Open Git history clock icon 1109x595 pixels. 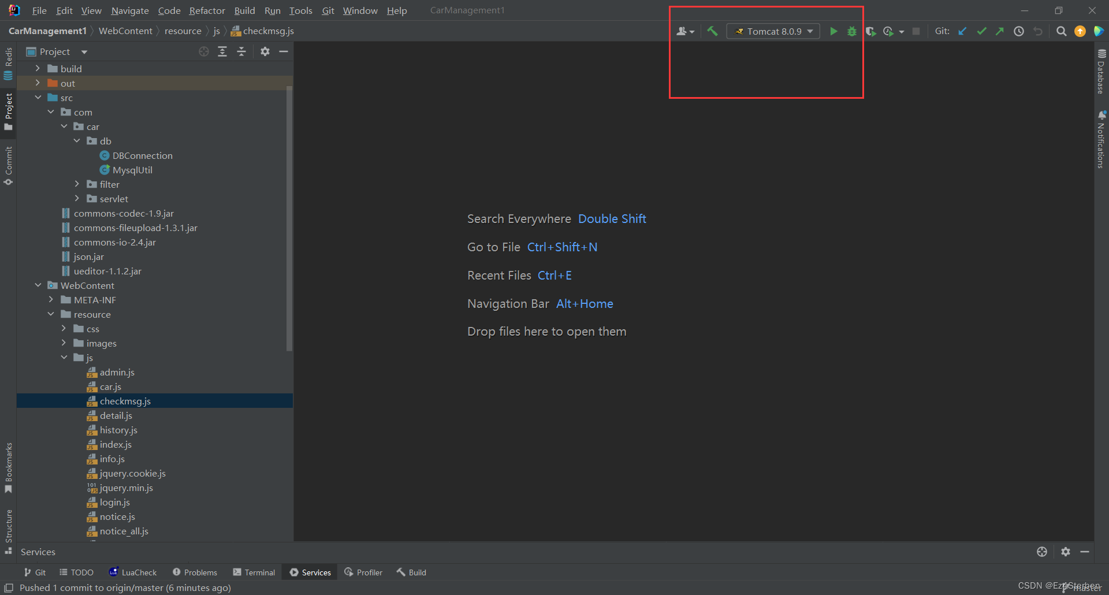[1019, 31]
